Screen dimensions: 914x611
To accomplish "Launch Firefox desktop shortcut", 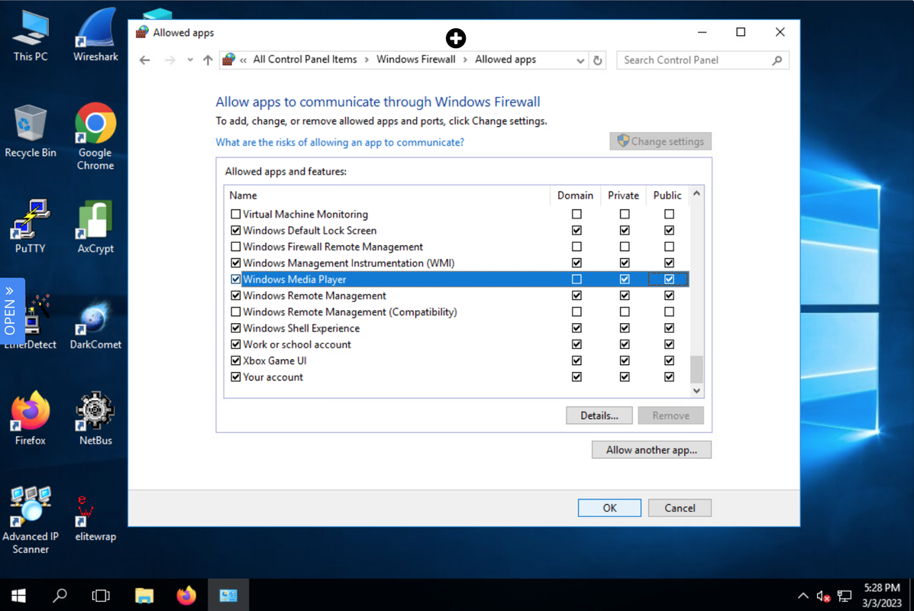I will [31, 419].
